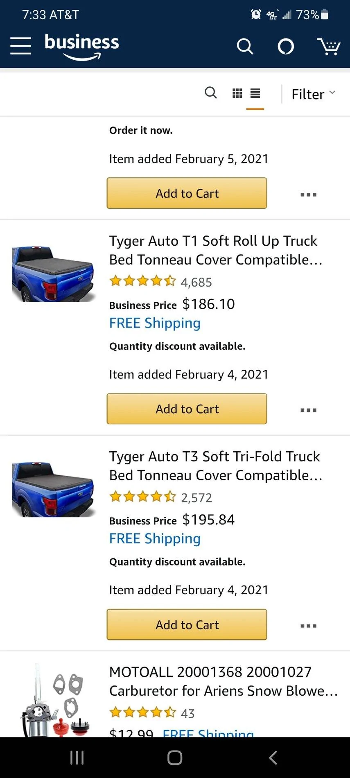The width and height of the screenshot is (350, 778).
Task: Open the shopping cart
Action: 329,46
